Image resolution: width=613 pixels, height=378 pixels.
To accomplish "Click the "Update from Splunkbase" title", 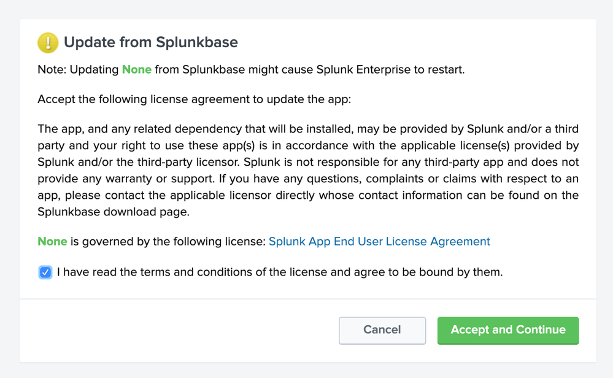I will [x=151, y=42].
